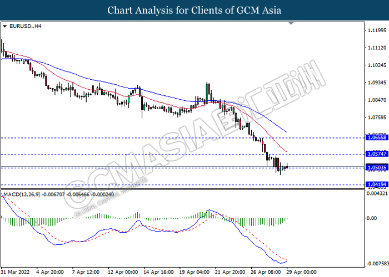The width and height of the screenshot is (389, 277).
Task: Click the 1.05035 price level label
Action: point(377,168)
